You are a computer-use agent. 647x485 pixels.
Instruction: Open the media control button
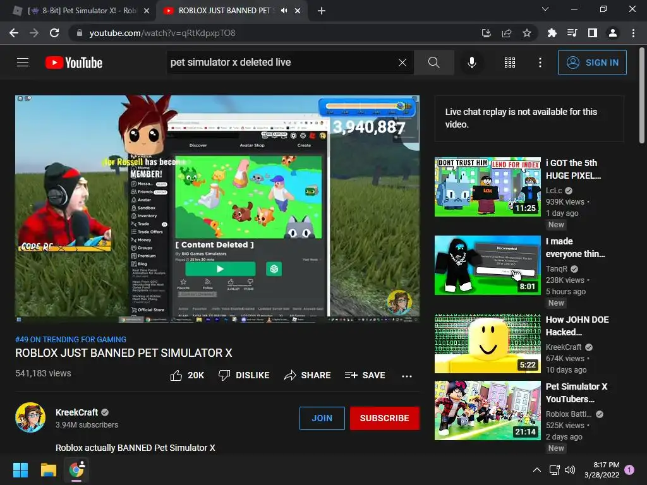click(x=572, y=33)
